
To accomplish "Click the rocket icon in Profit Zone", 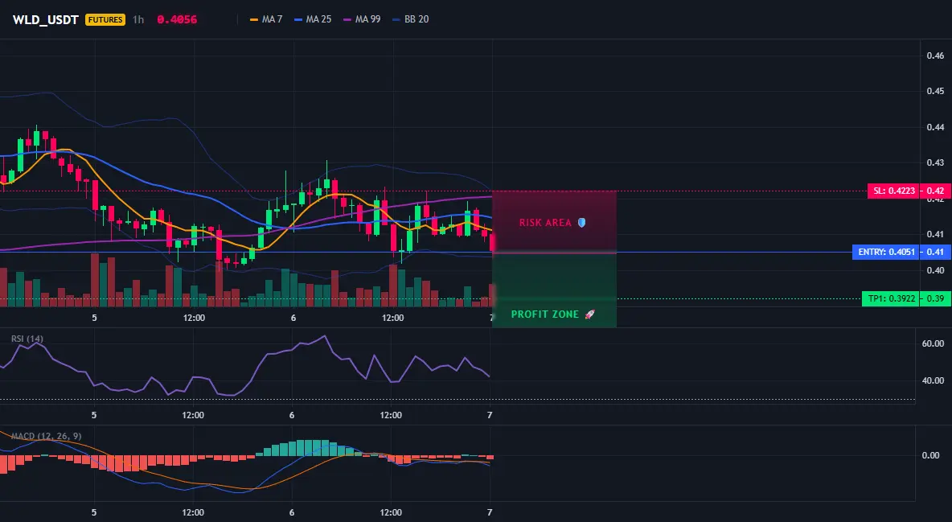I will tap(589, 314).
